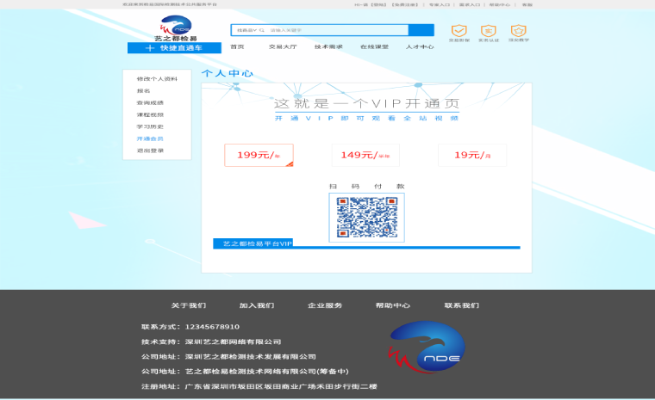This screenshot has width=655, height=400.
Task: Open 企业服务 in the footer
Action: tap(325, 305)
